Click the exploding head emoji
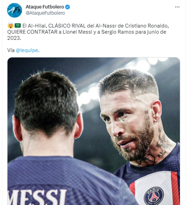 pyautogui.click(x=11, y=26)
